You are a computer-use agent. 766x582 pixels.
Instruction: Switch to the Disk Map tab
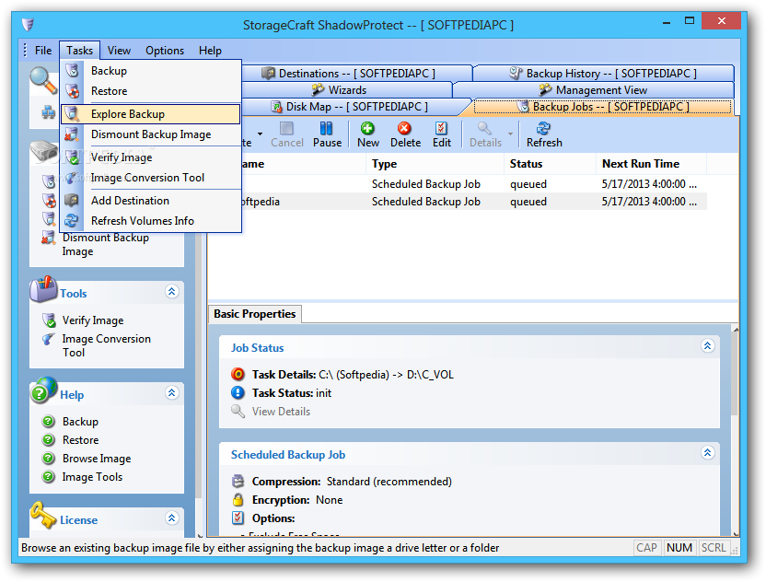click(x=356, y=107)
